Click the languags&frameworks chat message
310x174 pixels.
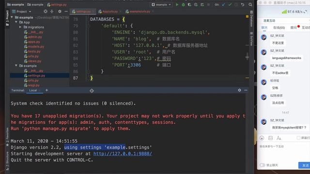pyautogui.click(x=286, y=58)
